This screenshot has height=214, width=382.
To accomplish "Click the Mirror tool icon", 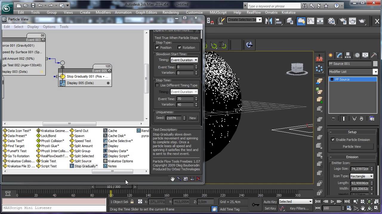I will [269, 21].
